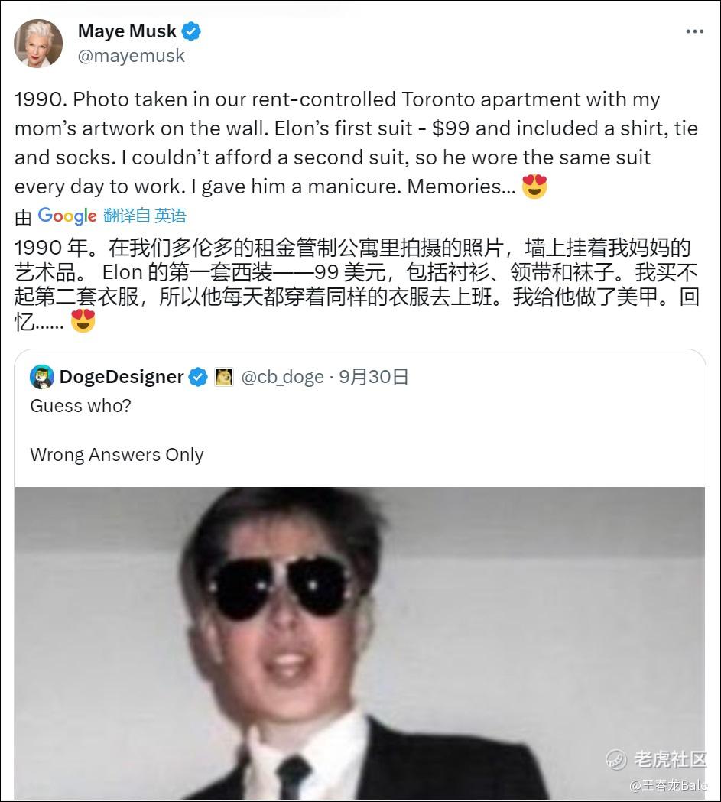Viewport: 721px width, 802px height.
Task: Open DogeDesigner's profile avatar
Action: (42, 377)
